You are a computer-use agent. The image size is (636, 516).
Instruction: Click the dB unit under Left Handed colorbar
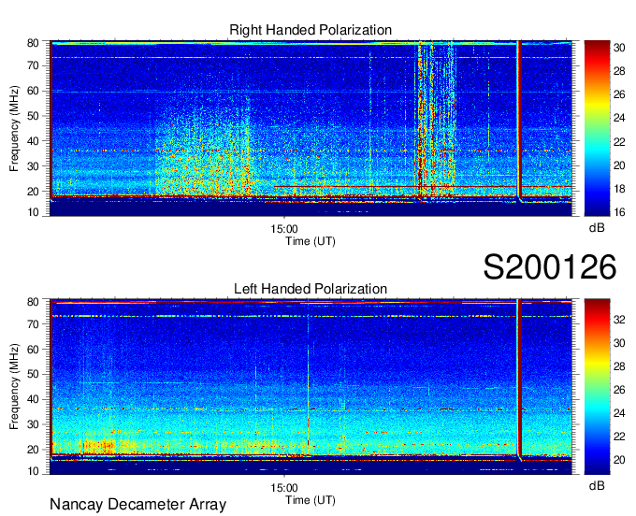(597, 485)
